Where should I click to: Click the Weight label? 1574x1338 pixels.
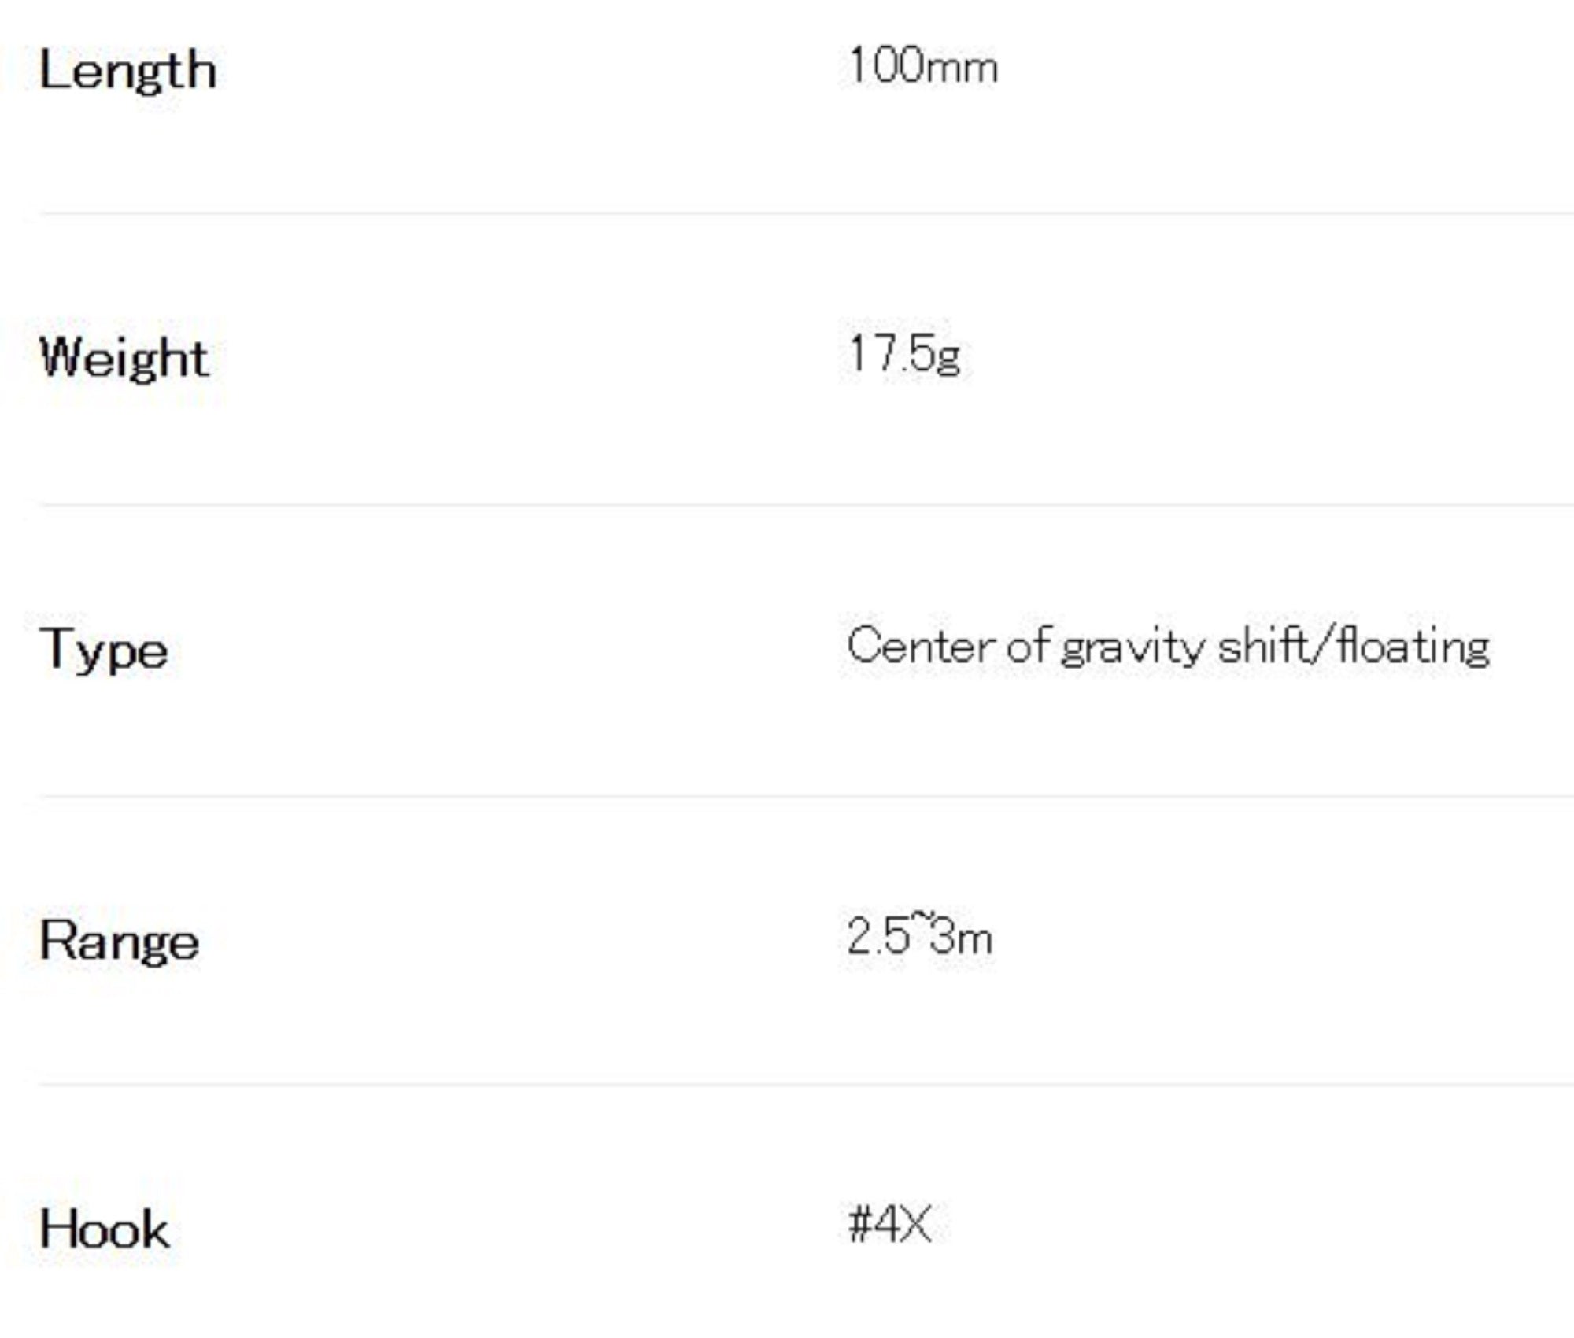[x=124, y=359]
